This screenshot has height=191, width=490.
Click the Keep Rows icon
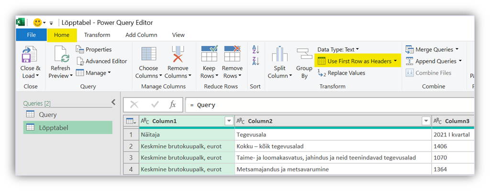click(209, 54)
